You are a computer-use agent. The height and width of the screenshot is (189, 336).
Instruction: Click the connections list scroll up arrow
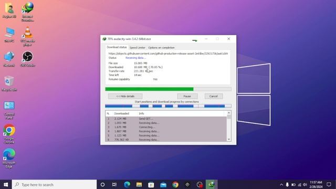pyautogui.click(x=229, y=113)
